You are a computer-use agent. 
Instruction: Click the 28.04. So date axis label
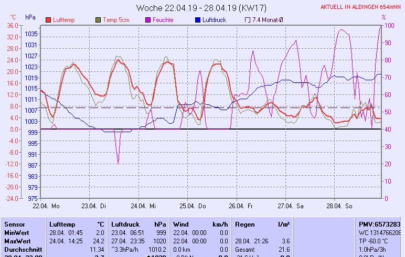341,206
